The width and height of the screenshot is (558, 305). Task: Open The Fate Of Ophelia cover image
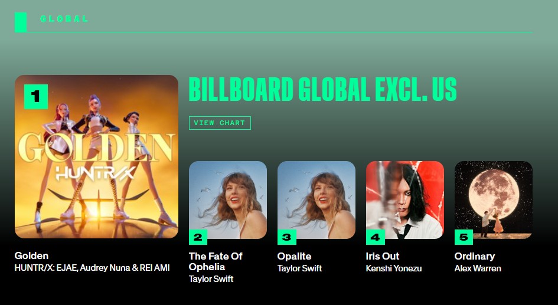click(x=228, y=200)
